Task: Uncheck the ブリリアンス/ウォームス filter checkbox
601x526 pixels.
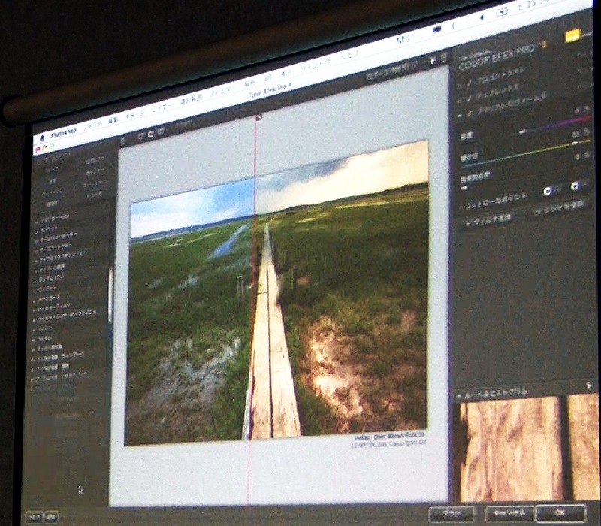Action: (470, 113)
